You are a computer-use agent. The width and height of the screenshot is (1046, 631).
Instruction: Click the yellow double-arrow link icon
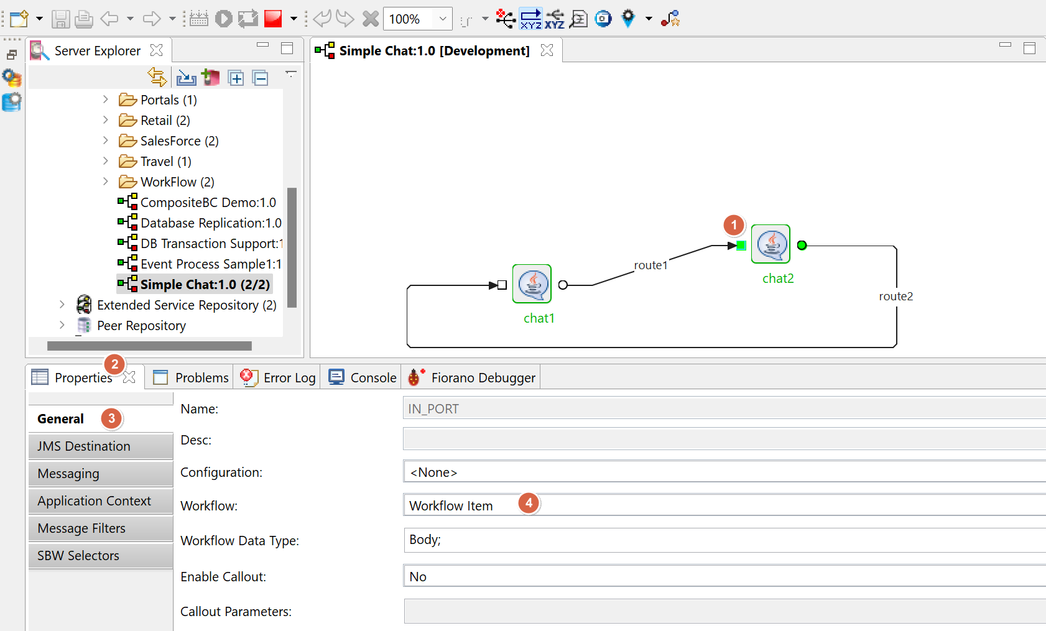157,77
